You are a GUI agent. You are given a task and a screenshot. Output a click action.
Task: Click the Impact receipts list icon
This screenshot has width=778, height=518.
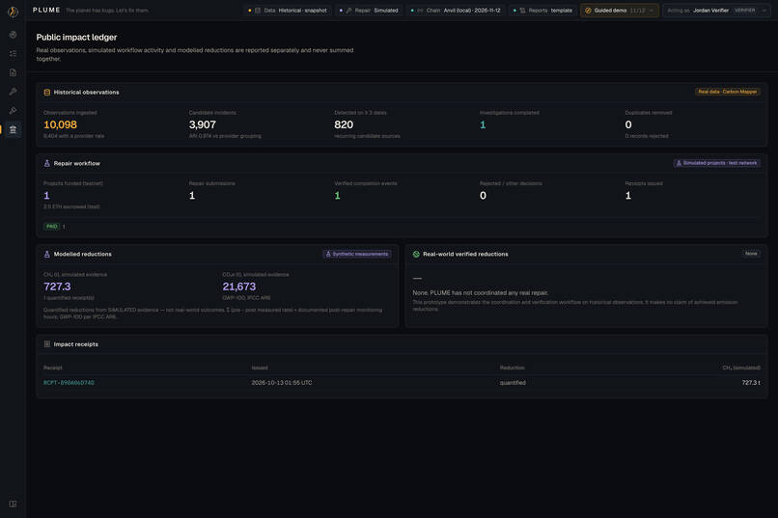[47, 344]
